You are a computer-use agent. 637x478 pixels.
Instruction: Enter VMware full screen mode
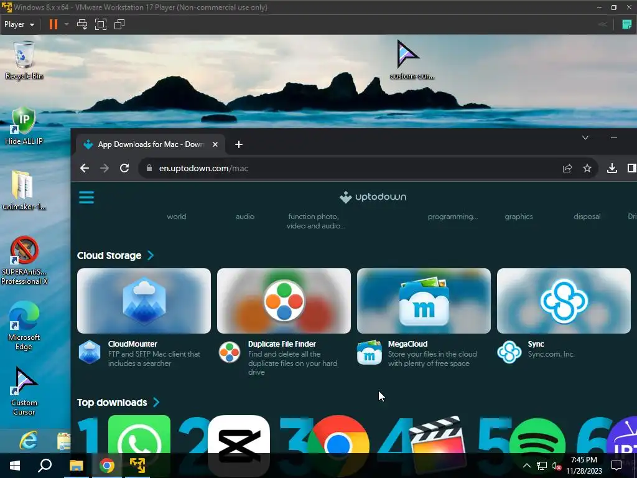pos(101,24)
